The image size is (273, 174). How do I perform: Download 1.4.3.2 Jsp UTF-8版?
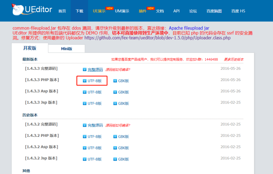95,159
